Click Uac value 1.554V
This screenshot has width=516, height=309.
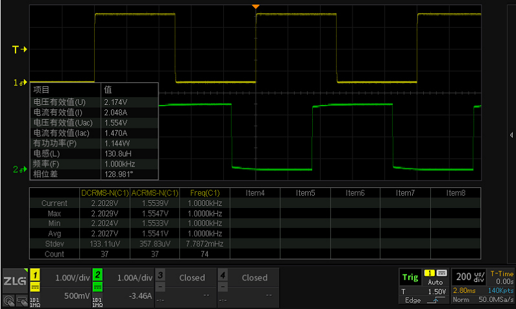116,123
